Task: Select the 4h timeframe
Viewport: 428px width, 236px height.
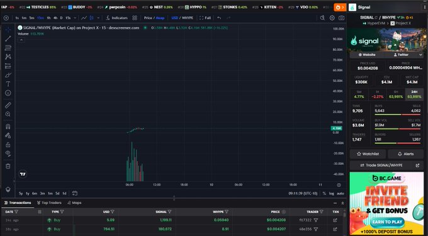Action: [55, 18]
